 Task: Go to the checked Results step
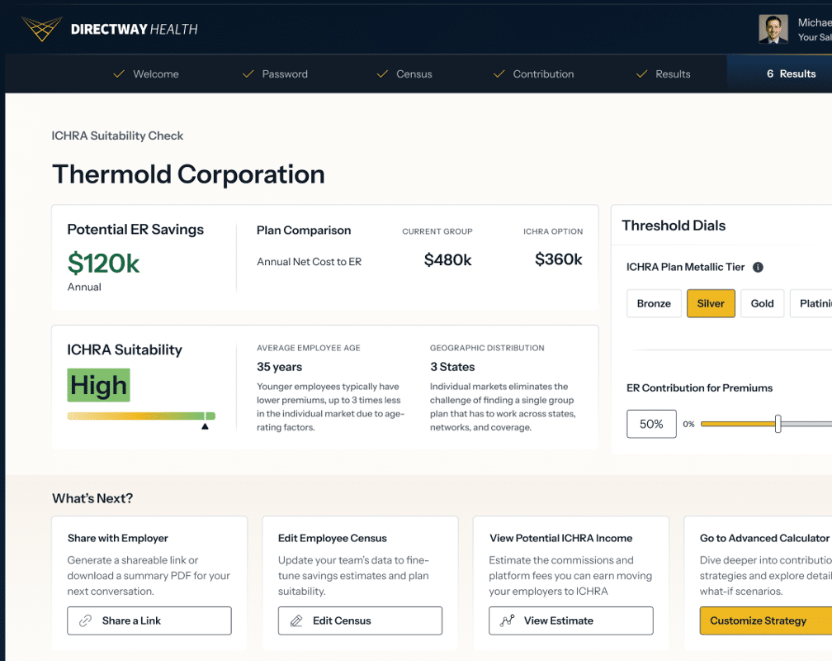click(664, 74)
